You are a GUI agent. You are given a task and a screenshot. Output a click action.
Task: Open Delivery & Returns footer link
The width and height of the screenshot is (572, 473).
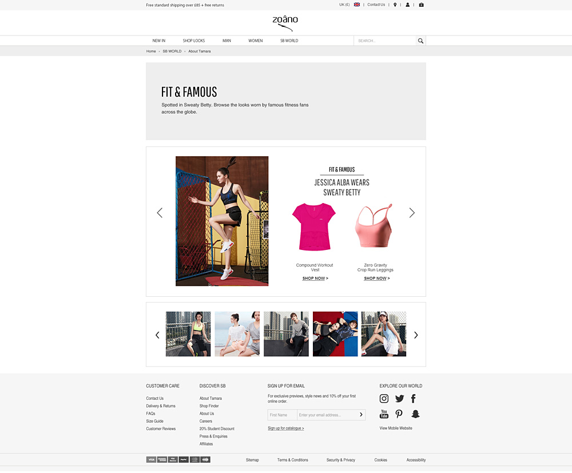click(161, 406)
